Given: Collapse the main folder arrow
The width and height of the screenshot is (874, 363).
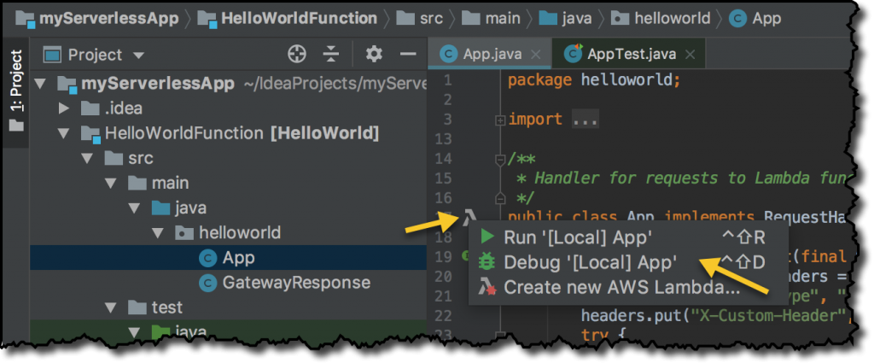Looking at the screenshot, I should [110, 183].
